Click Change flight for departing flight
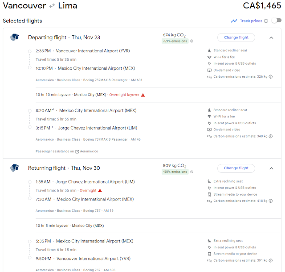Viewport: 285px width, 272px height. point(236,38)
